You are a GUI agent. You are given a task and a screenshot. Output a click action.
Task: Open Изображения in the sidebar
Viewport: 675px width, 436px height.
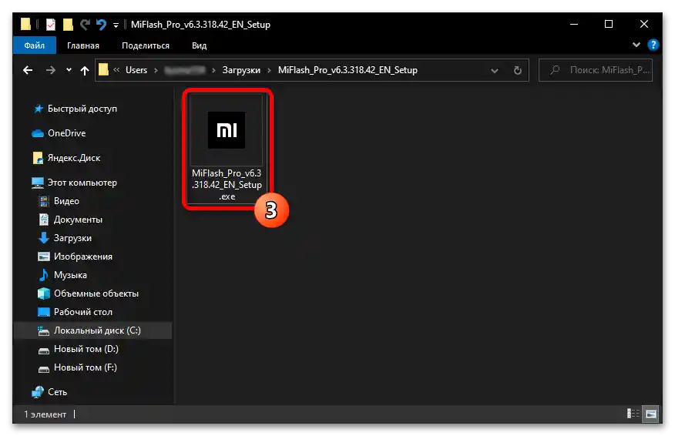[82, 257]
